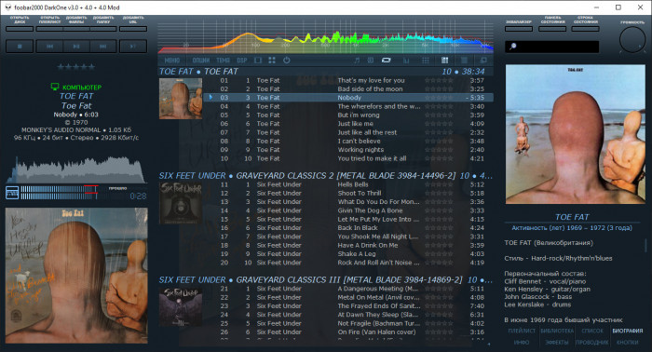Switch to the БИОГРАФИЯ tab
The width and height of the screenshot is (652, 352).
click(x=628, y=331)
